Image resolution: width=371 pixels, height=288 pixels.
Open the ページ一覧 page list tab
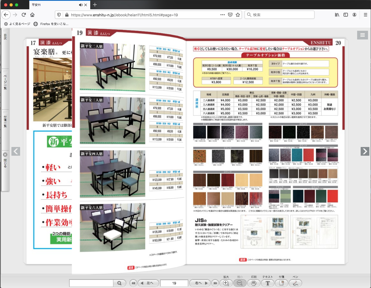click(x=5, y=82)
